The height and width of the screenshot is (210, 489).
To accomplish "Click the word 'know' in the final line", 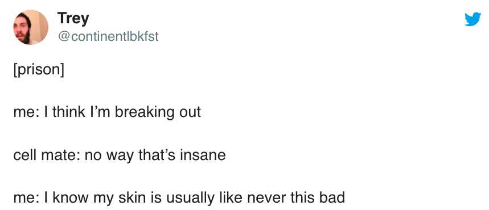I will click(x=71, y=198).
